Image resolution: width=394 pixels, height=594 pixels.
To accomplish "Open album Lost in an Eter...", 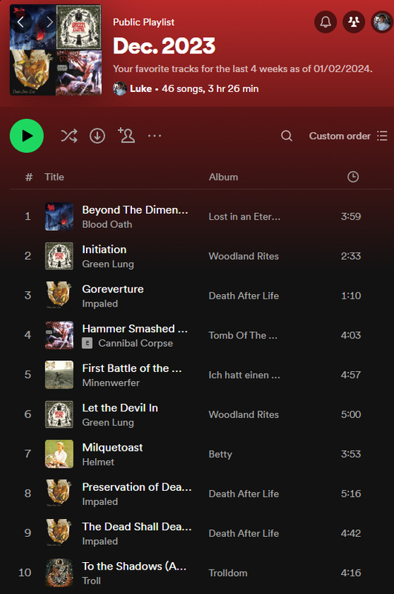I will pos(245,217).
